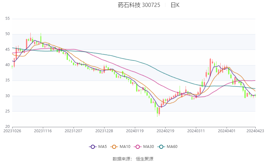Toggle the MA5 legend series
Screen dimensions: 266x162
[98, 147]
